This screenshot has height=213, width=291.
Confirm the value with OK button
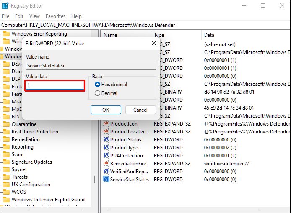tap(106, 110)
